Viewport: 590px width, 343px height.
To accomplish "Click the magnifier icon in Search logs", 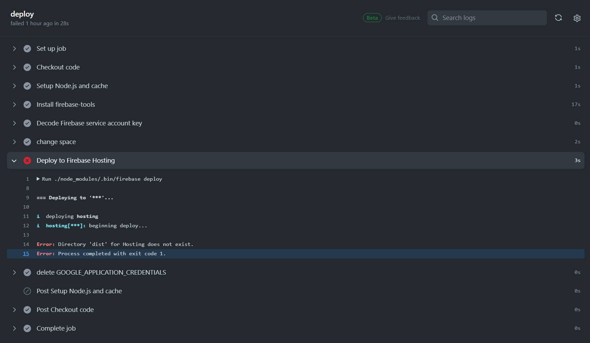I will coord(435,18).
